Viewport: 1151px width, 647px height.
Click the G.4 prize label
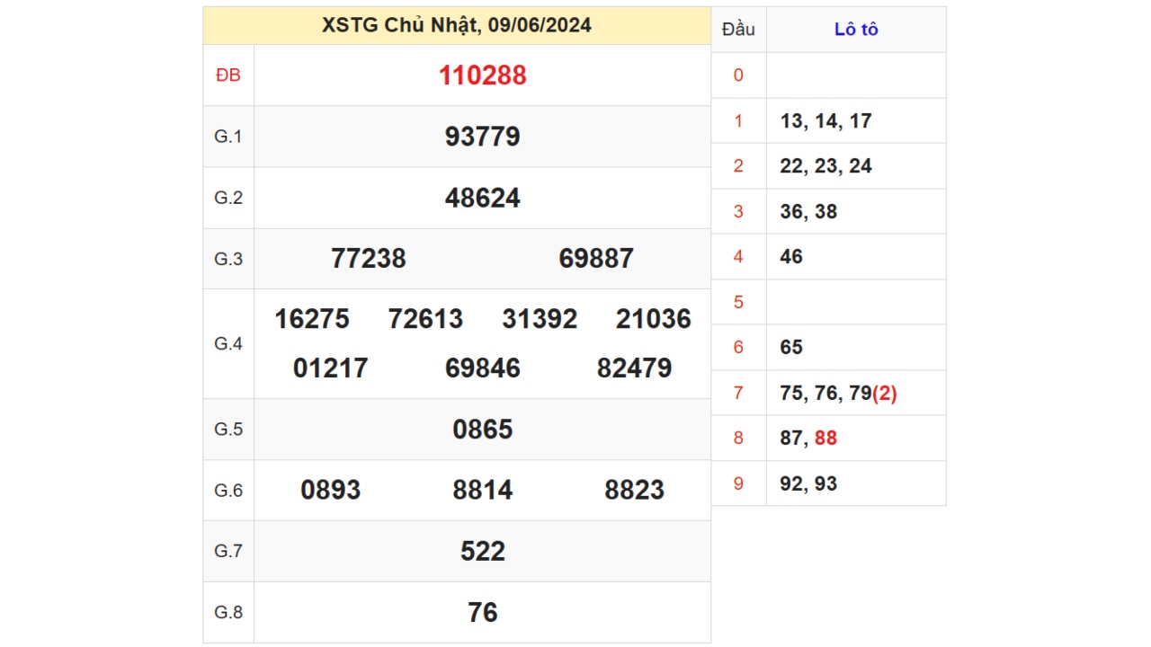228,343
